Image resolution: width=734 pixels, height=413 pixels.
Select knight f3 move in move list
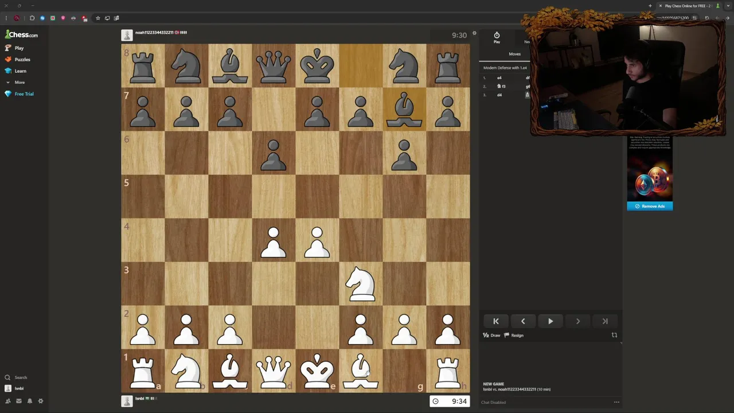(501, 86)
